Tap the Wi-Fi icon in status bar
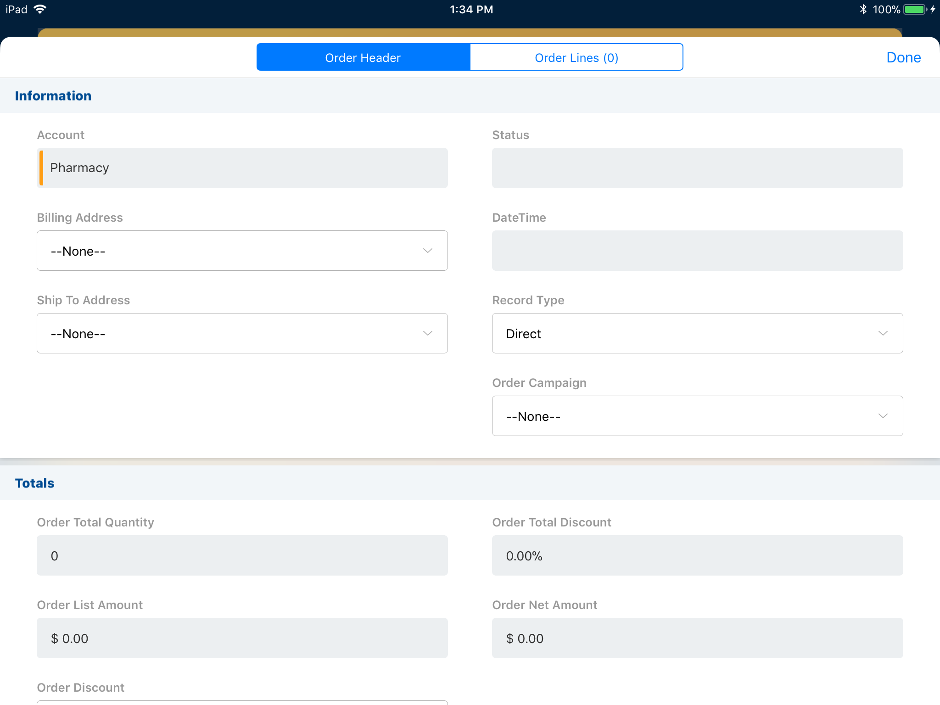 40,9
